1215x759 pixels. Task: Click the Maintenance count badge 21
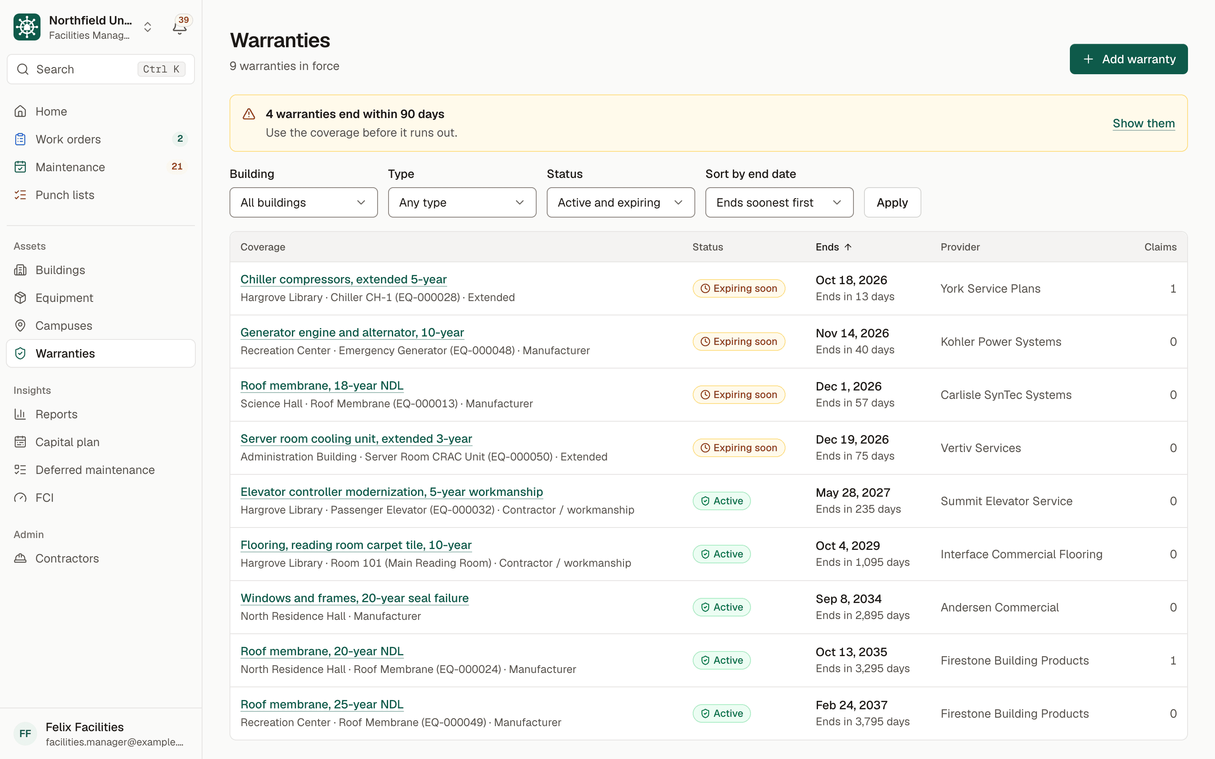[177, 166]
